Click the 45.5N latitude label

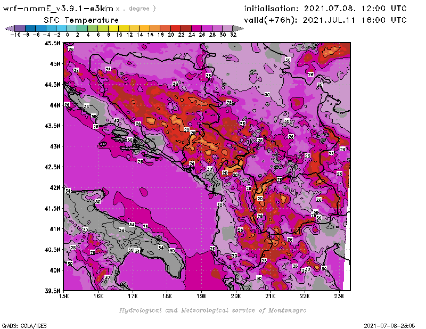[x=53, y=43]
